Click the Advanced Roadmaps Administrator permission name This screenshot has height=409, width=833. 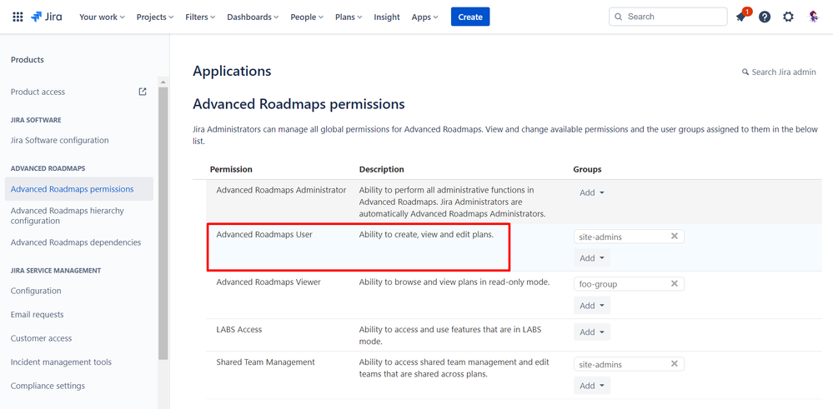[281, 190]
